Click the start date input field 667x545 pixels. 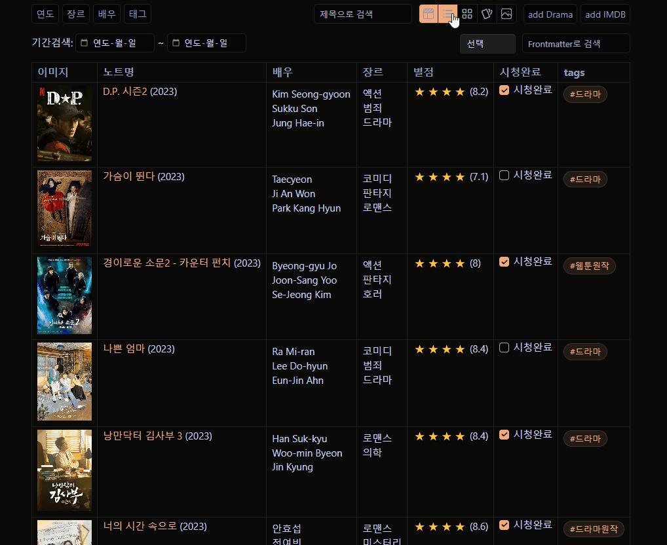115,43
